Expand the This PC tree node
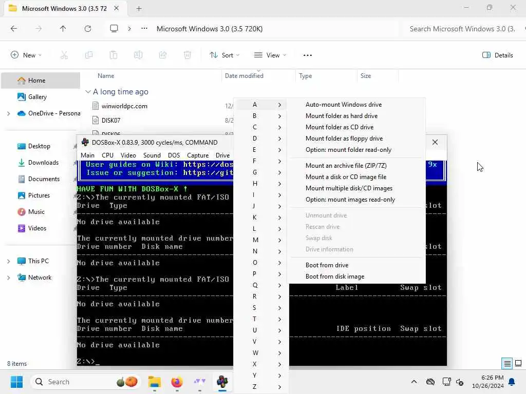The image size is (526, 394). click(8, 261)
